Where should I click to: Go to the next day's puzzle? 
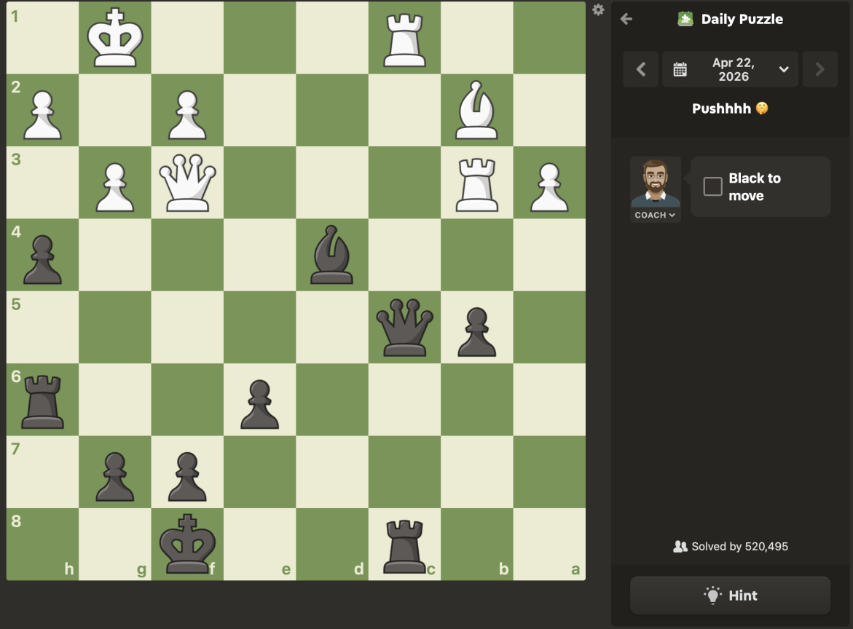pos(819,70)
